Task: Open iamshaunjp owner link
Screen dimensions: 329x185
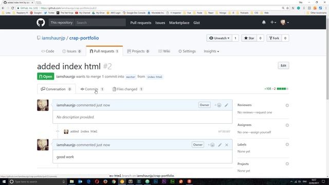Action: click(53, 38)
